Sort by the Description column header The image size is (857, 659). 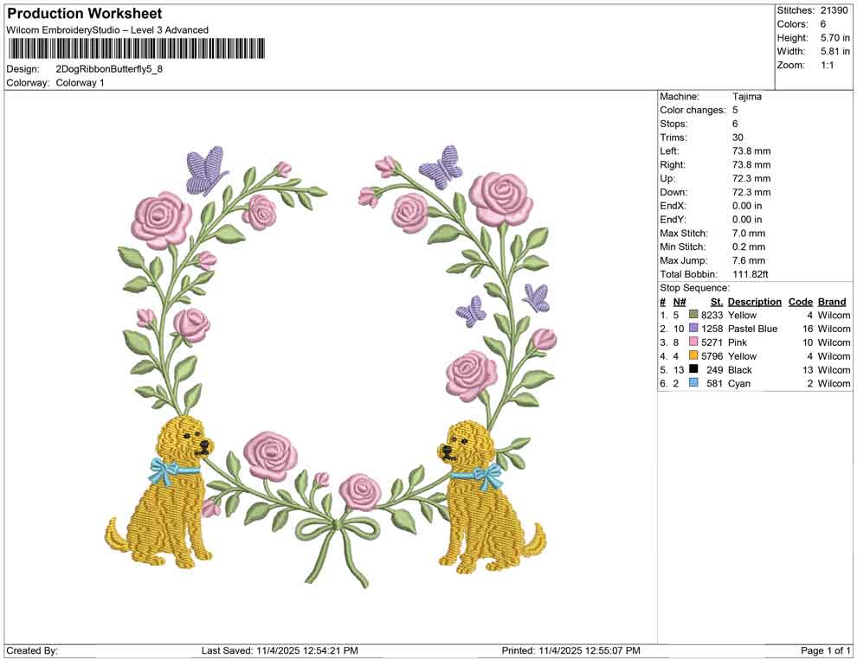(754, 301)
